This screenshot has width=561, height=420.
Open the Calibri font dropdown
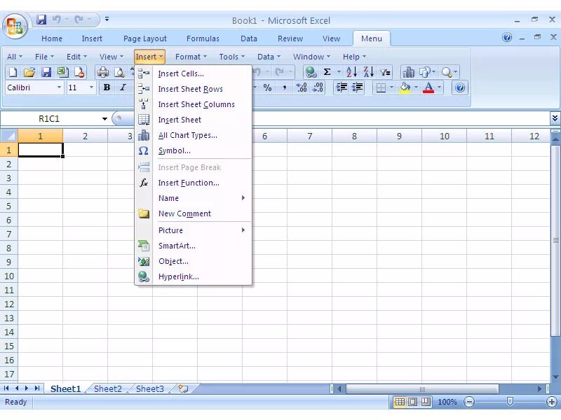(58, 87)
